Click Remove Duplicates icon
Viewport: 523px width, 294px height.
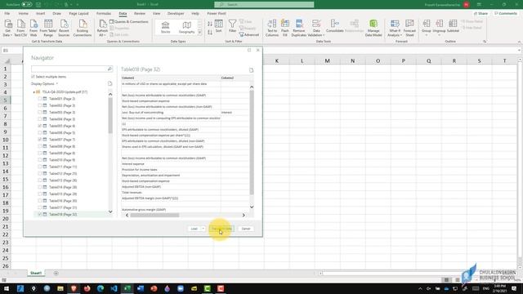299,24
